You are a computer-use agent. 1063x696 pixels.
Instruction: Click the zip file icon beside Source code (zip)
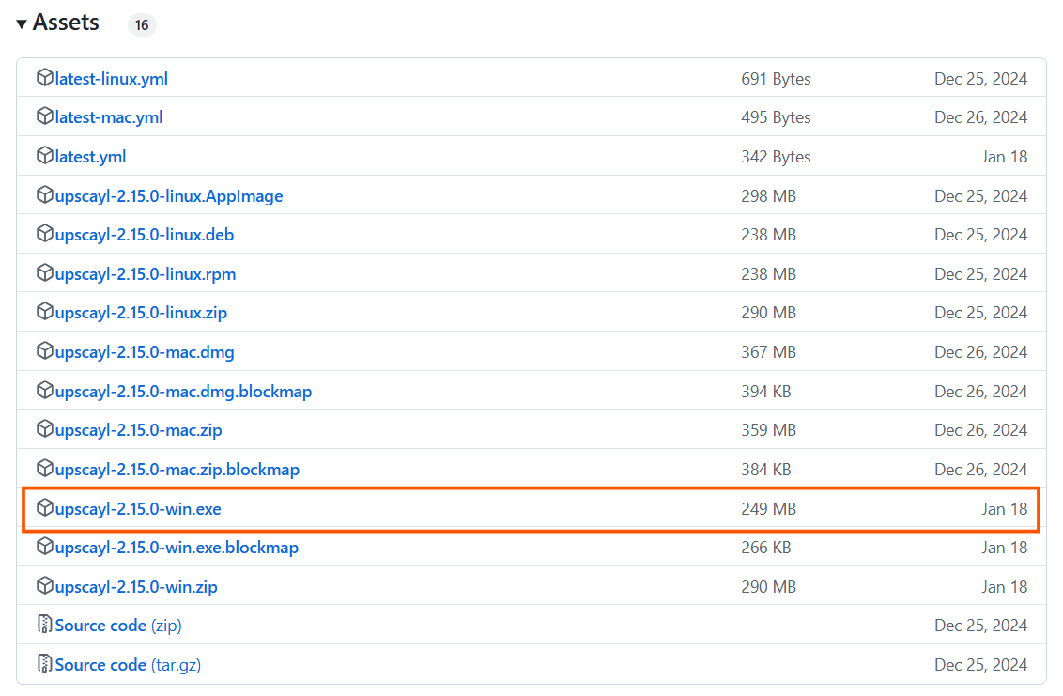[45, 625]
